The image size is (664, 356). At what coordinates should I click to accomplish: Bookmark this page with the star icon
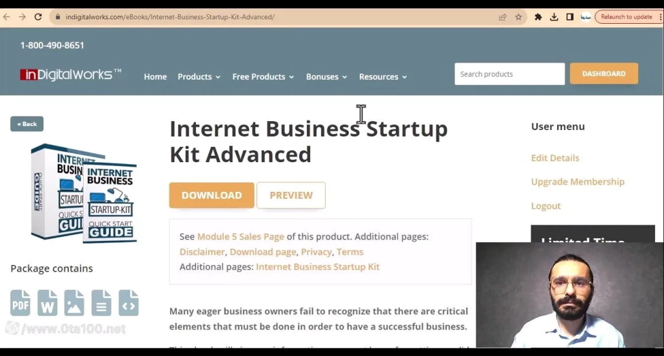[x=518, y=17]
